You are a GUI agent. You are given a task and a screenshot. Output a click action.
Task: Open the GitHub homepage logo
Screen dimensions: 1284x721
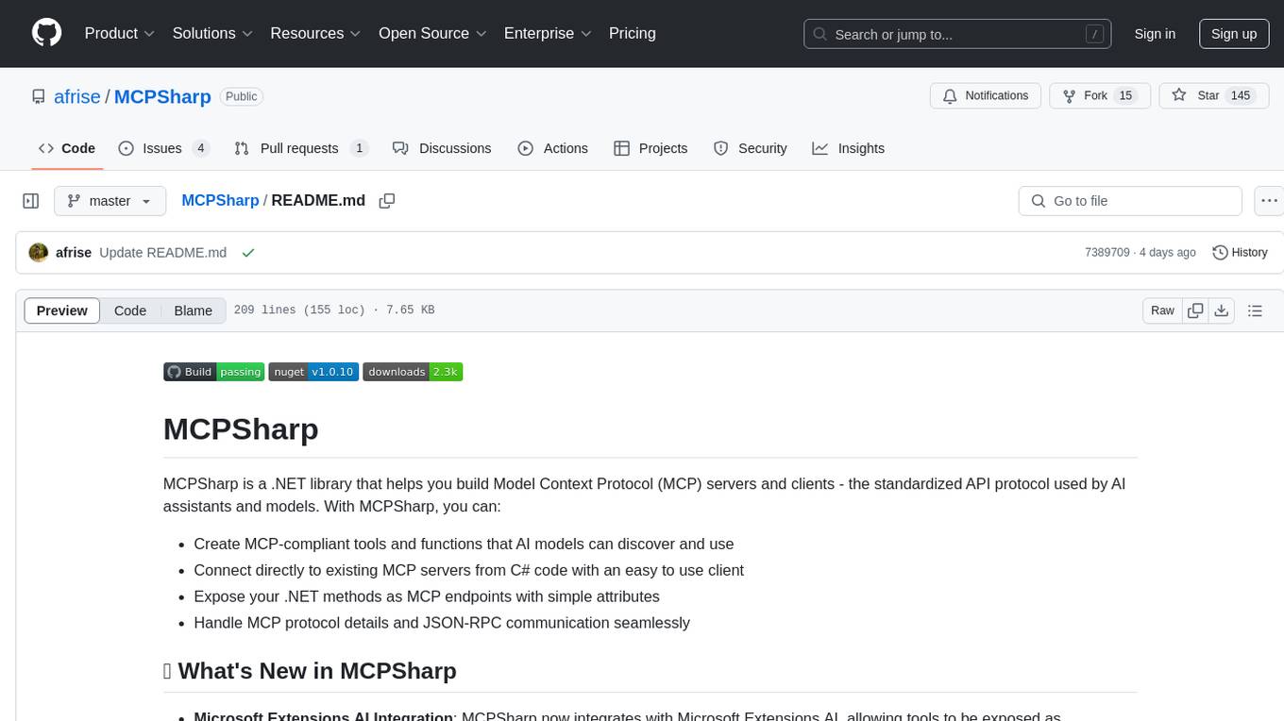click(x=46, y=33)
